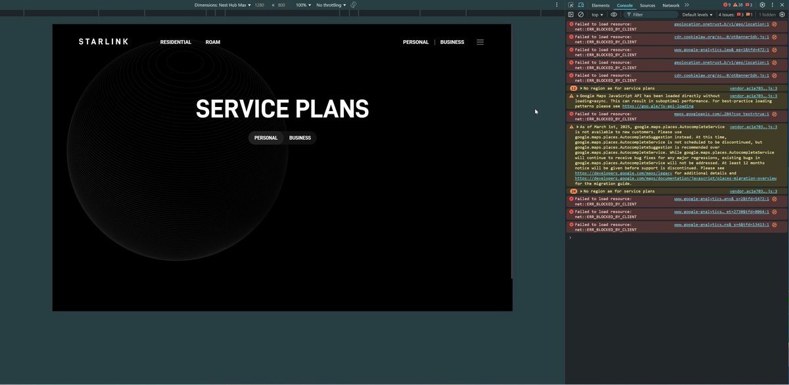Click BUSINESS in the top navigation bar
Image resolution: width=789 pixels, height=385 pixels.
coord(452,42)
